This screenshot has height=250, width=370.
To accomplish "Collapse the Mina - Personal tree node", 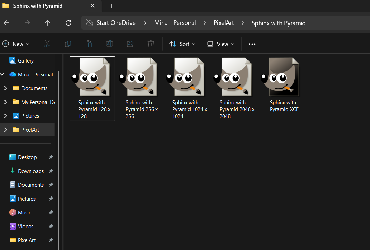I will pyautogui.click(x=2, y=74).
